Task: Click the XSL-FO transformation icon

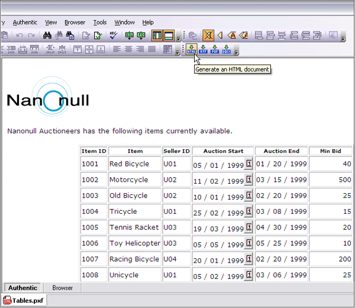Action: pos(141,36)
